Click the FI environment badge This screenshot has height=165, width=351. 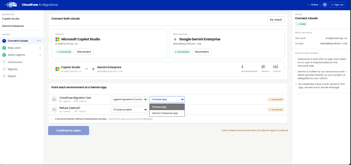(x=54, y=110)
